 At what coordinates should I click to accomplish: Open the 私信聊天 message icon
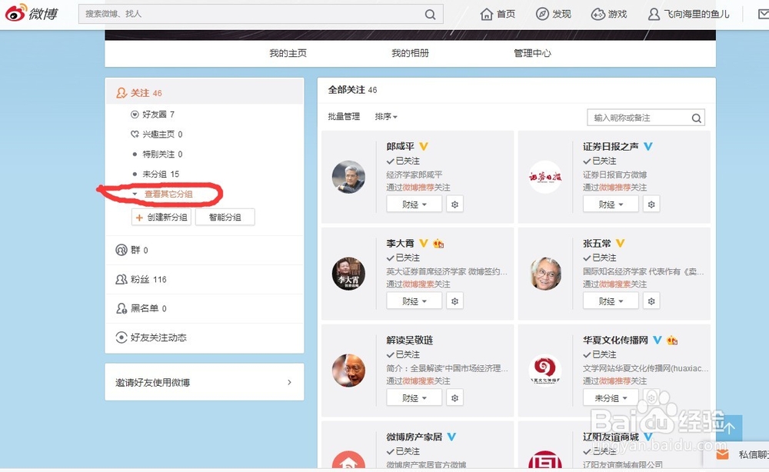[722, 455]
